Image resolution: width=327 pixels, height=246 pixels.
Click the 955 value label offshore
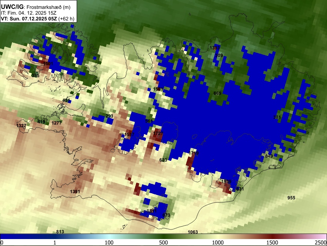click(x=291, y=198)
